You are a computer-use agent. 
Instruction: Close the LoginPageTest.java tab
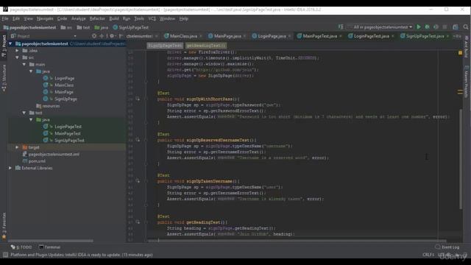[x=392, y=36]
